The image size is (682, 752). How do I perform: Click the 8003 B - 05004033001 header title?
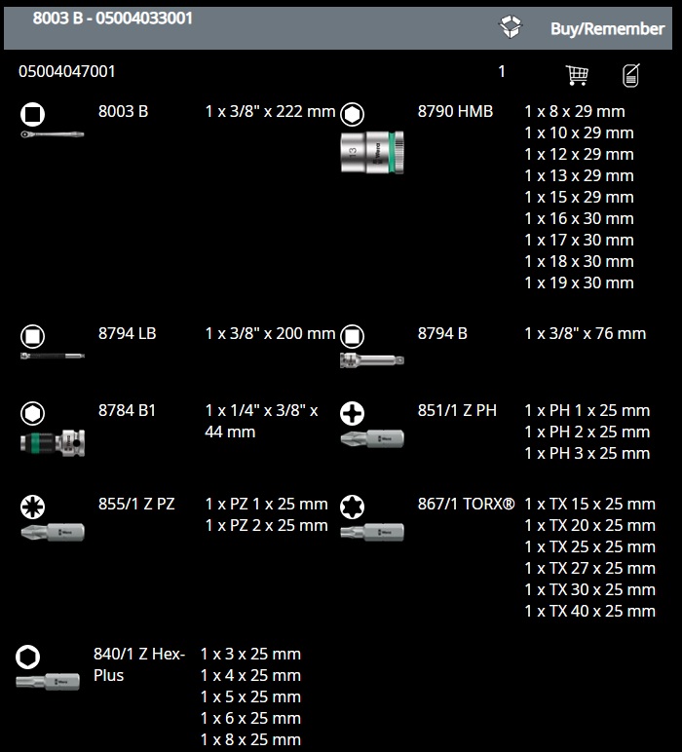(113, 19)
